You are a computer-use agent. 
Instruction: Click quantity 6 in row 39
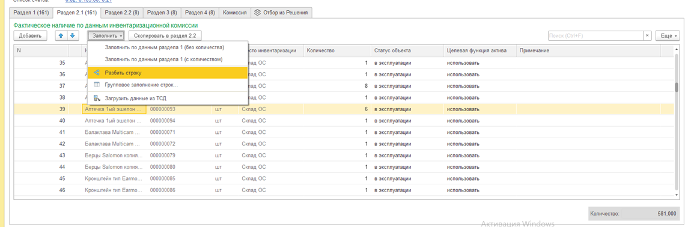tap(366, 109)
